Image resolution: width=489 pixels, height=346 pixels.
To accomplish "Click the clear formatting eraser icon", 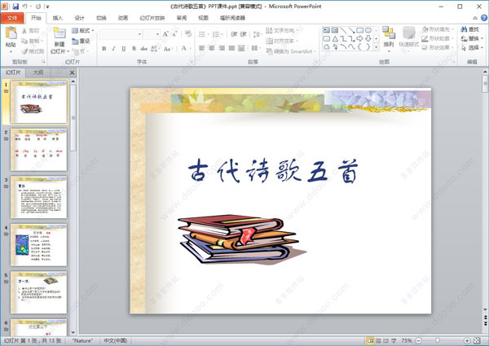I will [188, 34].
